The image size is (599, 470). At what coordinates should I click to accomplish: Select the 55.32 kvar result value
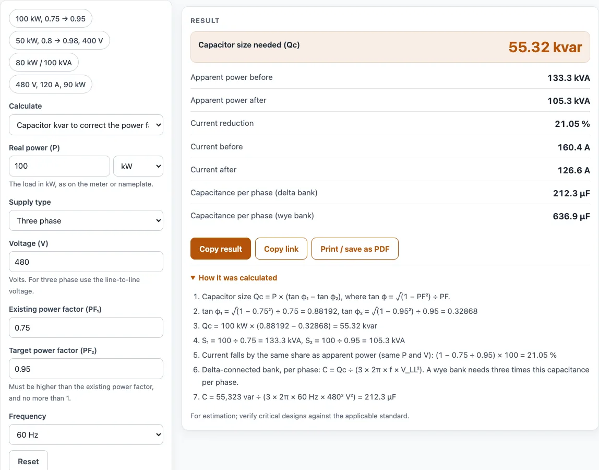[545, 47]
